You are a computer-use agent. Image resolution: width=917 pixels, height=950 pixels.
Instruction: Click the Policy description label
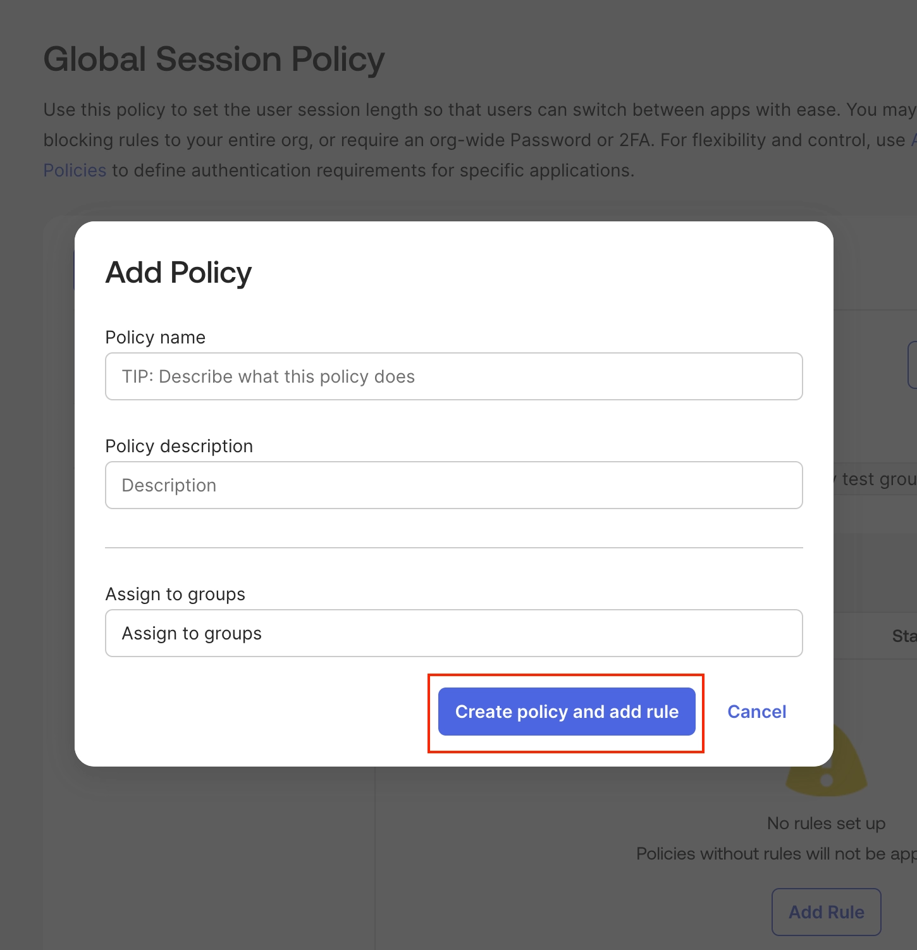[179, 446]
